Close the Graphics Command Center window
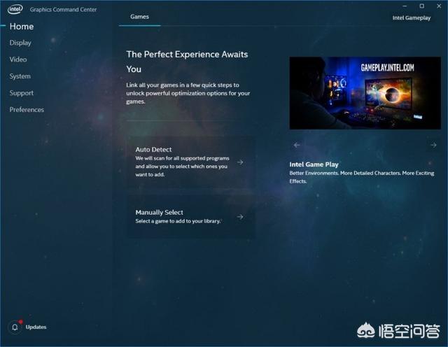 coord(439,6)
